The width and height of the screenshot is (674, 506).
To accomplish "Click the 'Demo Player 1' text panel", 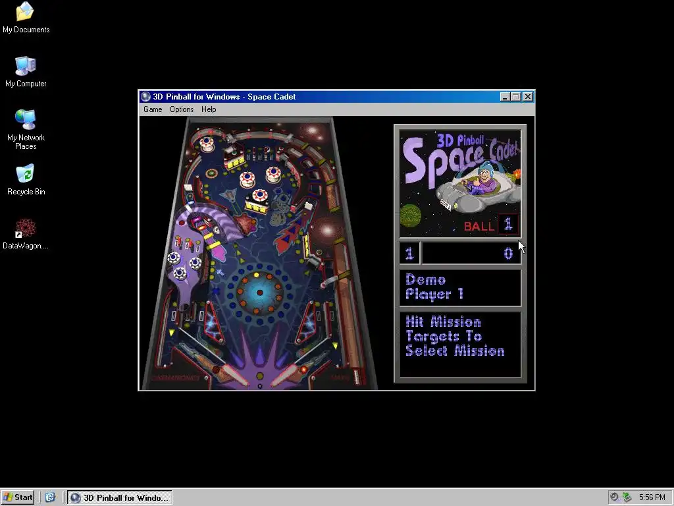I will (x=460, y=288).
